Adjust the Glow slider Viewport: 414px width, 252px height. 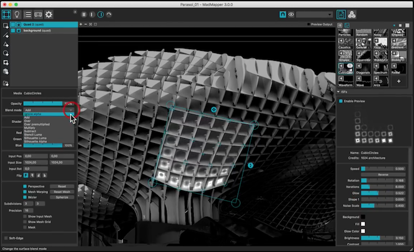point(375,193)
